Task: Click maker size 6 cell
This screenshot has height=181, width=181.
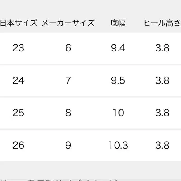Action: (68, 48)
